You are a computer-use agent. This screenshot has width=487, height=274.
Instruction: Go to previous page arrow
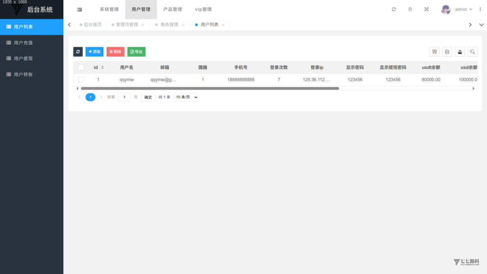click(x=79, y=97)
